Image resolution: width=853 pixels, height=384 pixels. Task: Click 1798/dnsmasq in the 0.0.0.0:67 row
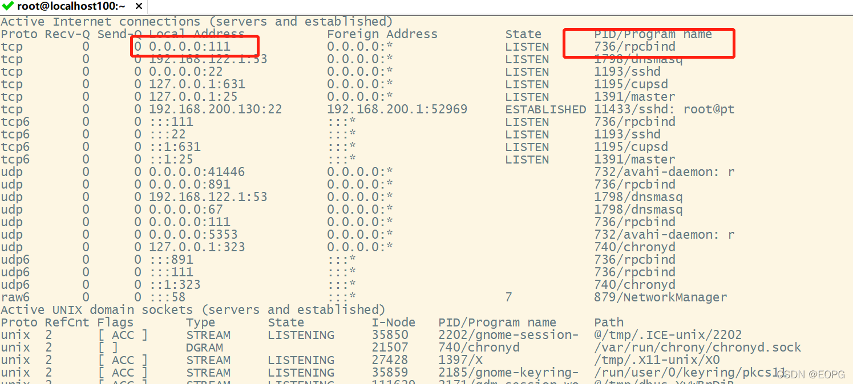(x=638, y=210)
